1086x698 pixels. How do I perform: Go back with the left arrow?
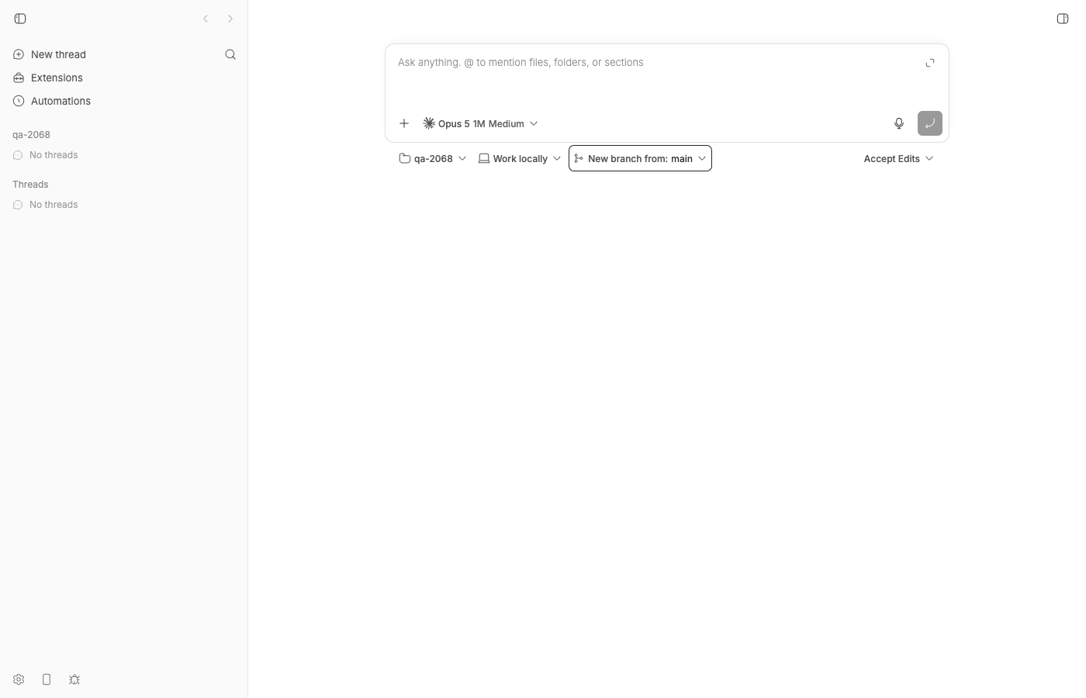coord(206,19)
